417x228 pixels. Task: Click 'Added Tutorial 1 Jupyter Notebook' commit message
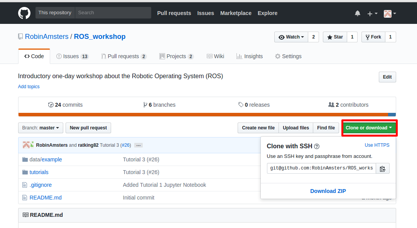[x=164, y=185]
